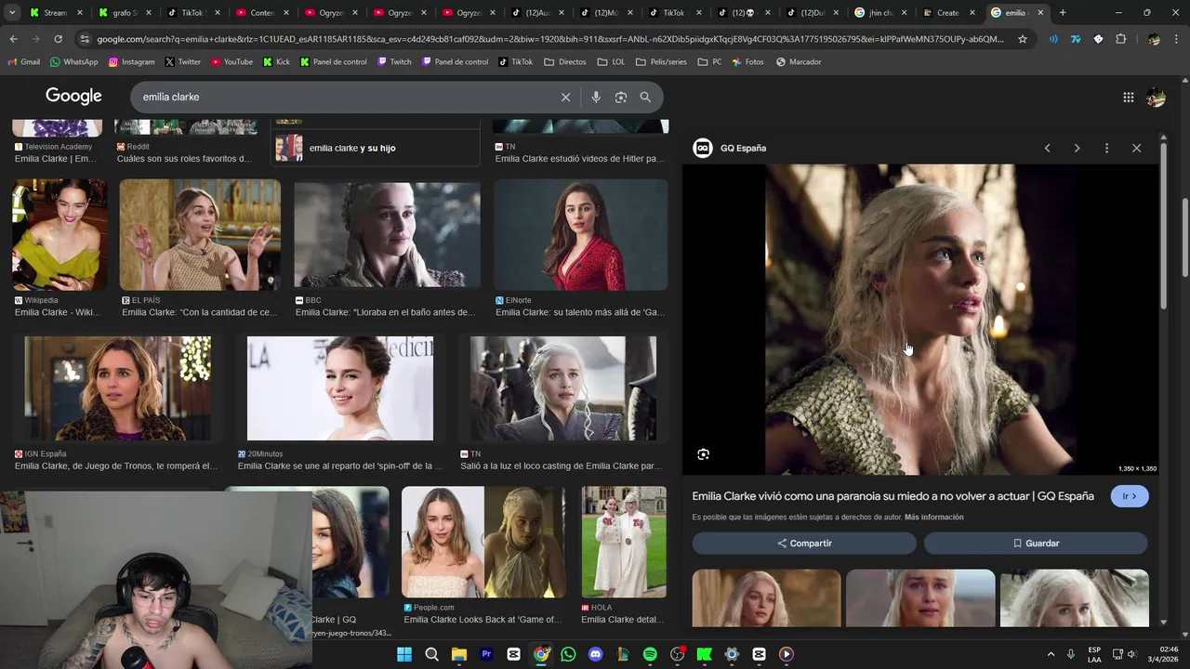
Task: Search inside image with Lens icon on preview
Action: 703,454
